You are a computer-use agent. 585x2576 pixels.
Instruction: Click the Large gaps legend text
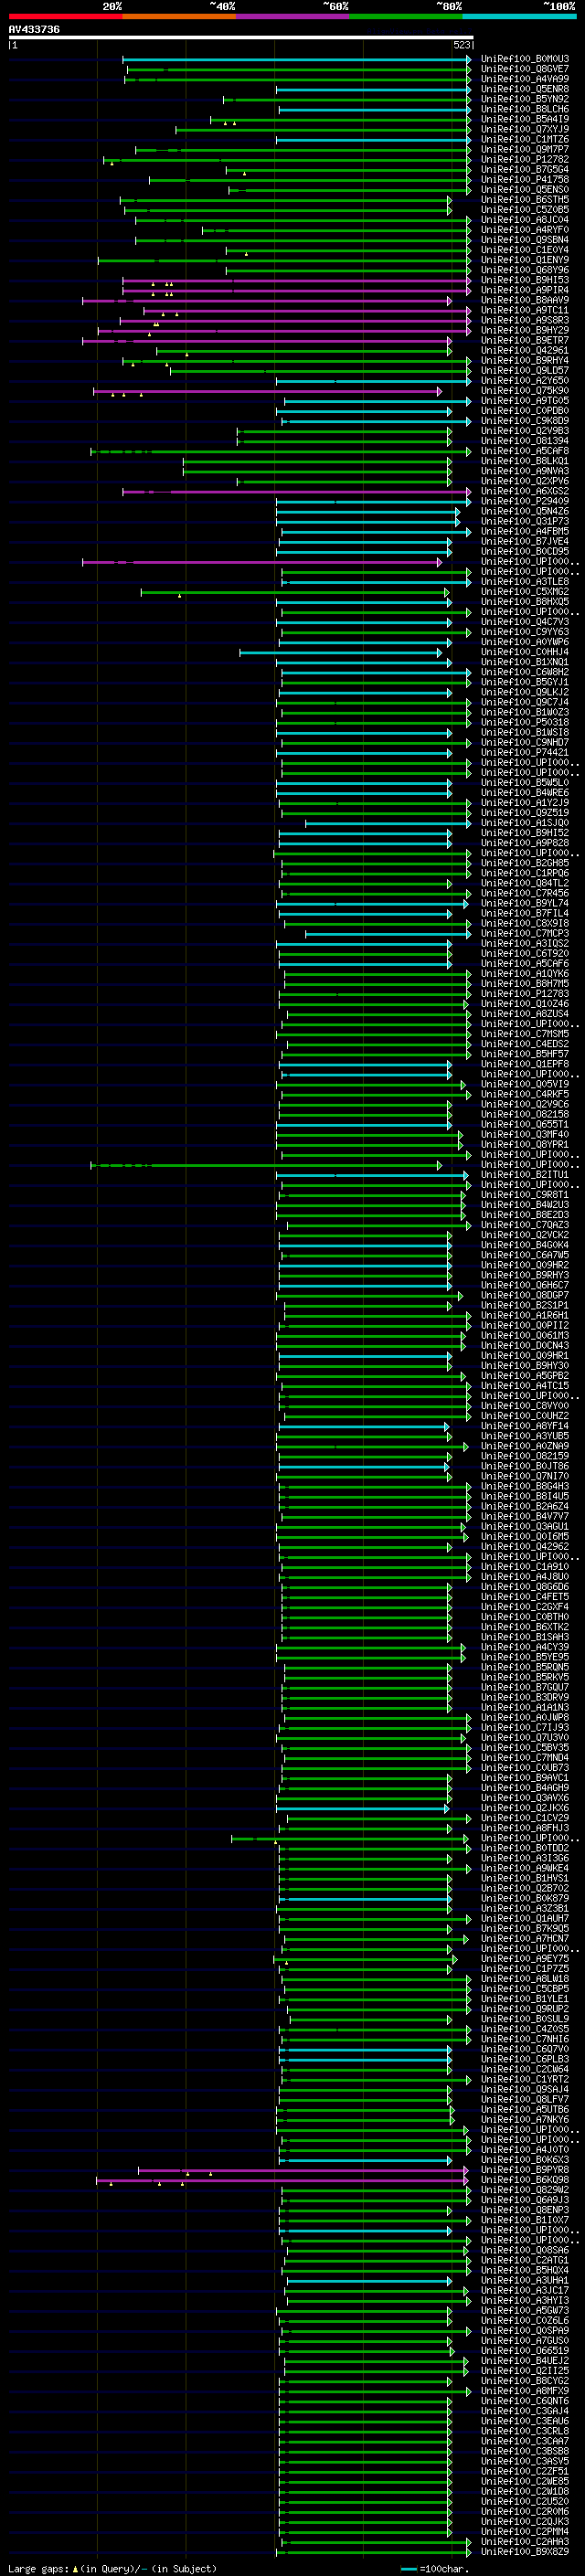[x=113, y=2568]
